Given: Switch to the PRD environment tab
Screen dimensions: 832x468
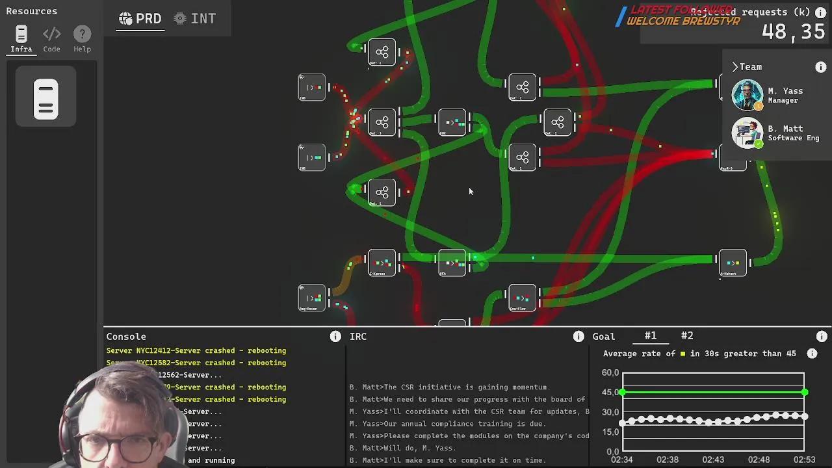Looking at the screenshot, I should point(140,19).
